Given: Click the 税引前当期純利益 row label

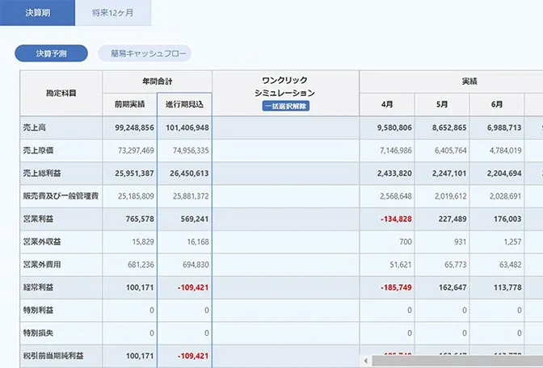Looking at the screenshot, I should pyautogui.click(x=53, y=356).
